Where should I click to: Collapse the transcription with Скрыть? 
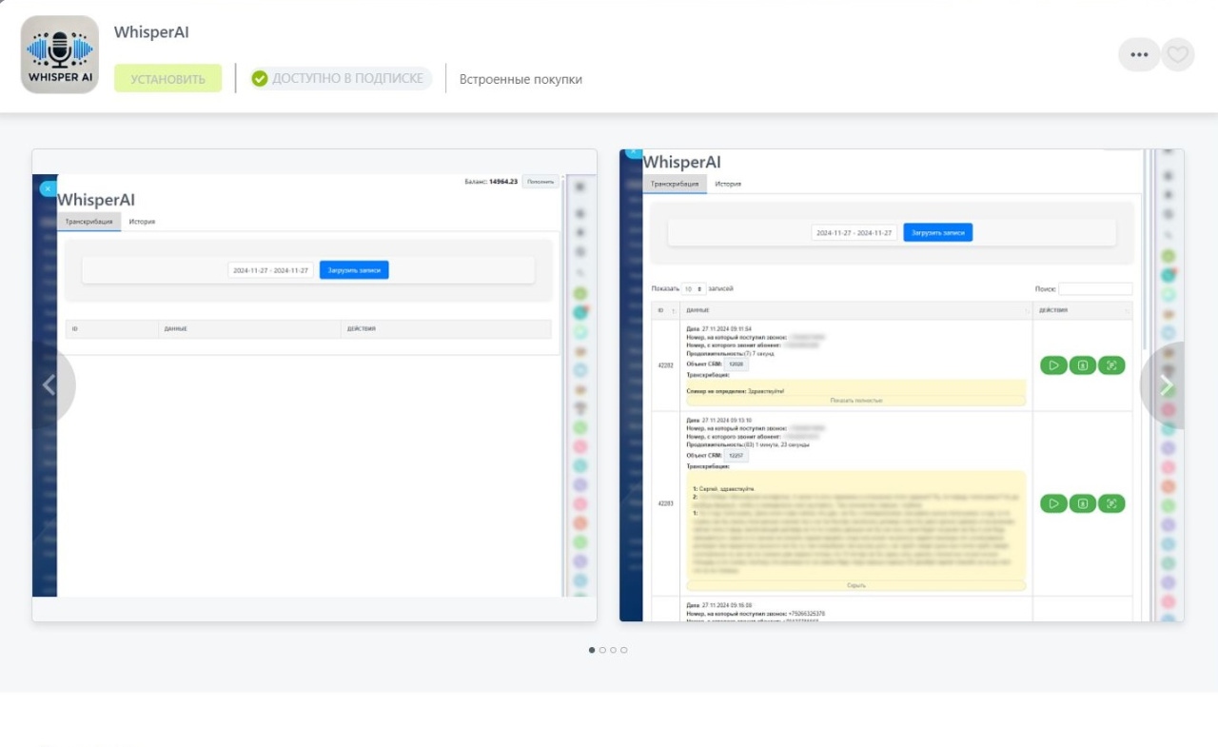[855, 585]
